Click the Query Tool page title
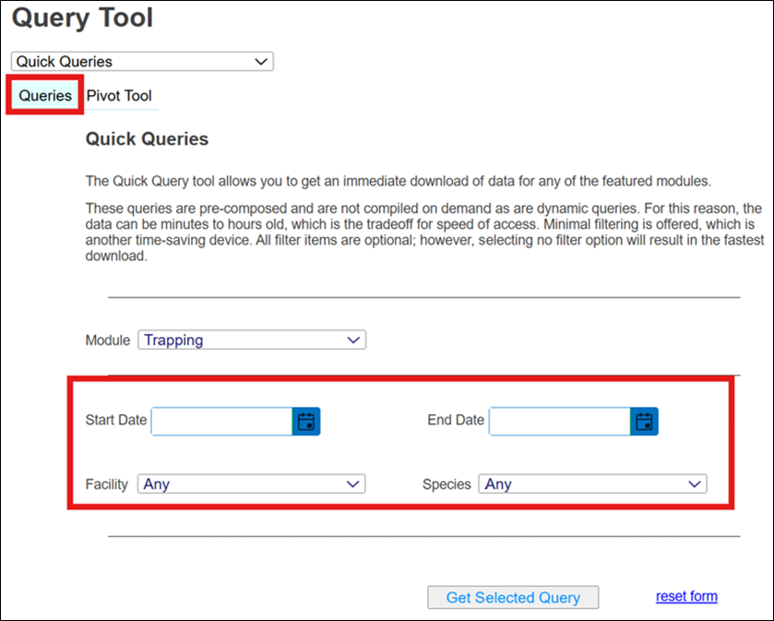 82,18
